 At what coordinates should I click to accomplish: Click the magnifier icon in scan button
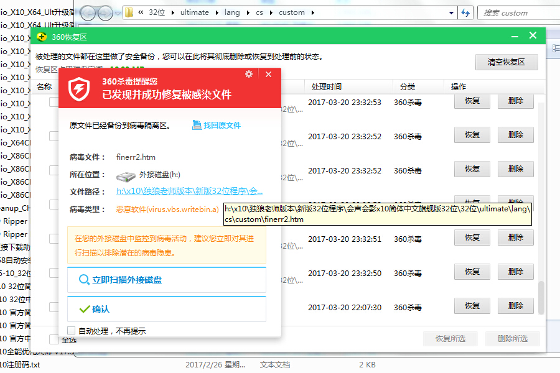coord(84,280)
